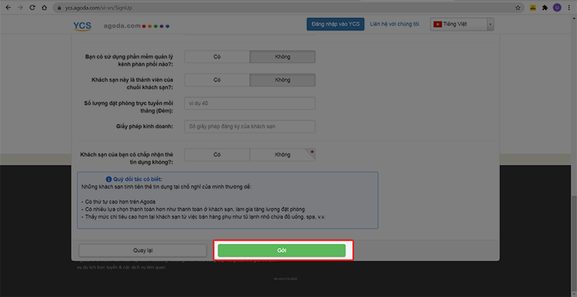Select "Có" for credit card acceptance

coord(217,154)
